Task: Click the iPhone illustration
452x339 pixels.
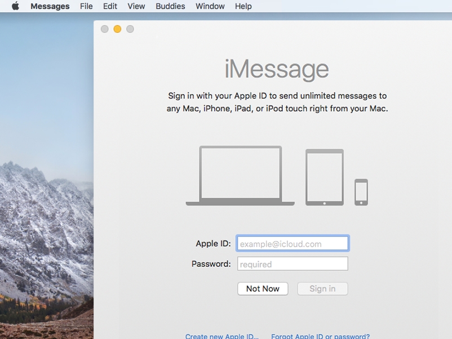Action: pyautogui.click(x=361, y=192)
